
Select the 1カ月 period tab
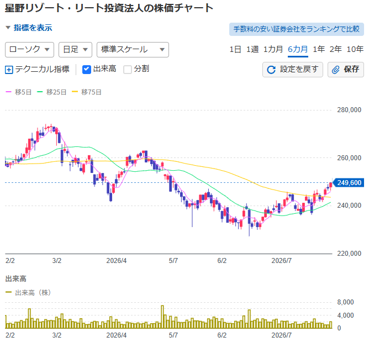(x=273, y=49)
